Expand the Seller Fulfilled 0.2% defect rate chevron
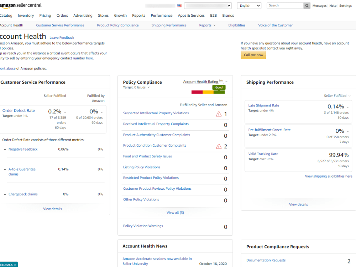356x267 pixels. click(x=65, y=112)
